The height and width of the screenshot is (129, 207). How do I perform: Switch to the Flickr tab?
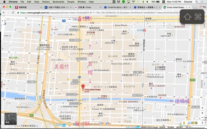(88, 7)
